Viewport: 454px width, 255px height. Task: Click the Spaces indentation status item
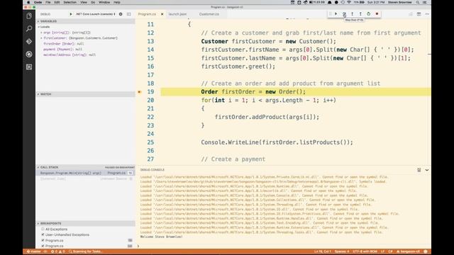pos(342,251)
